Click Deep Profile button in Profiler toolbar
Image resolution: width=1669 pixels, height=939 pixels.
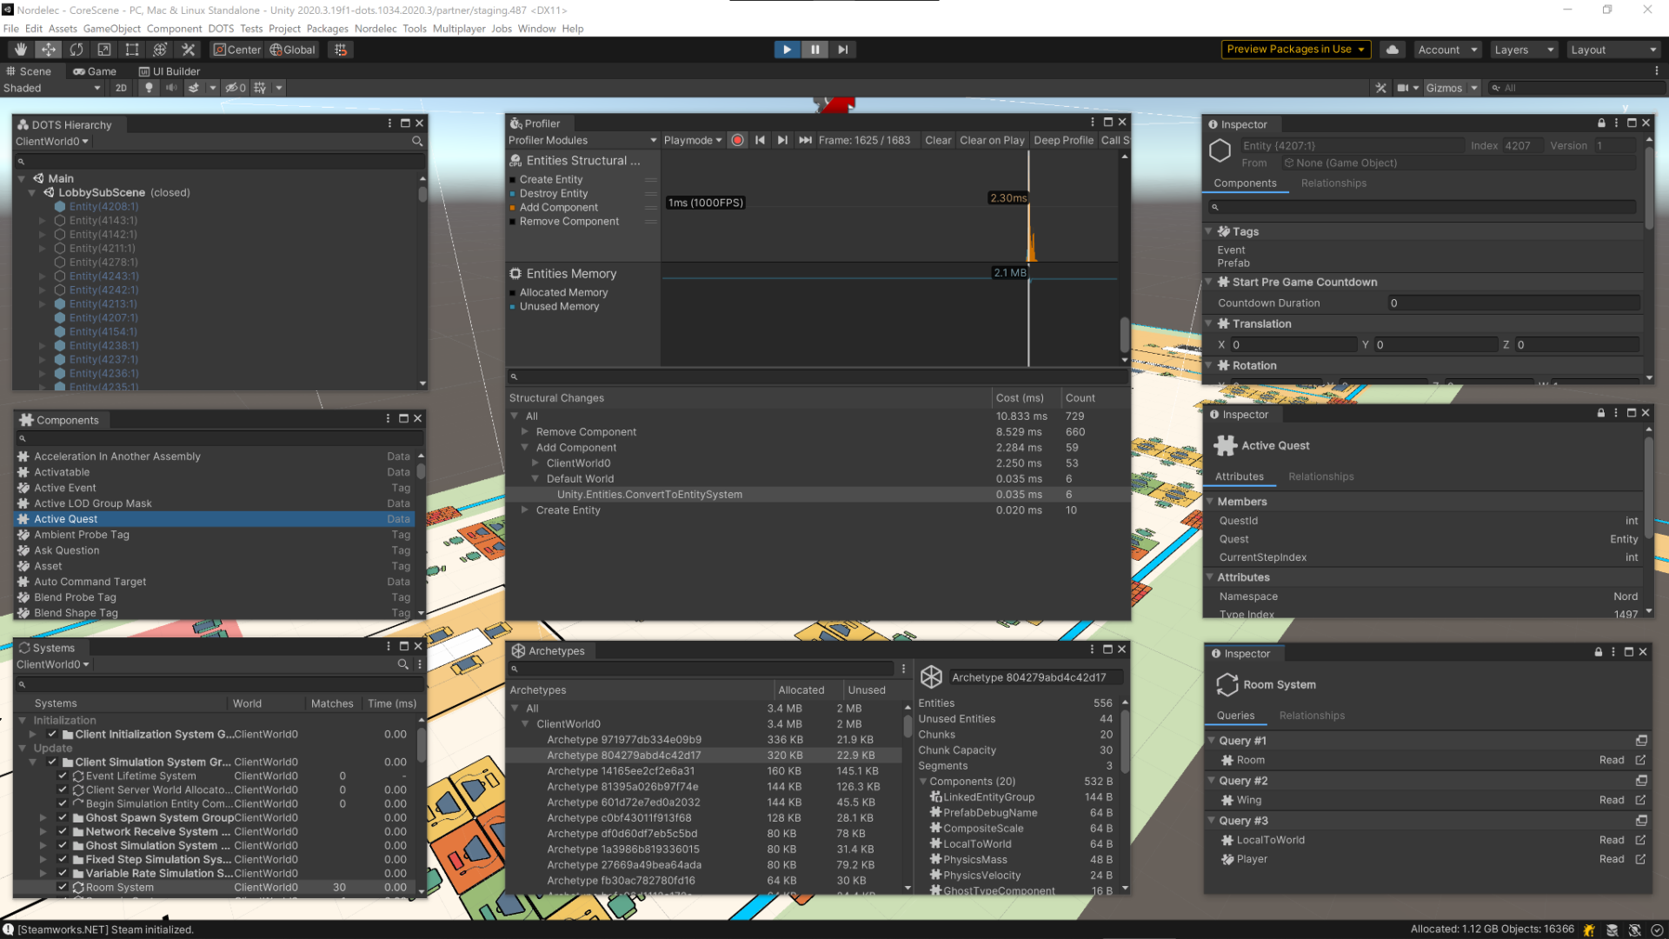[1062, 140]
